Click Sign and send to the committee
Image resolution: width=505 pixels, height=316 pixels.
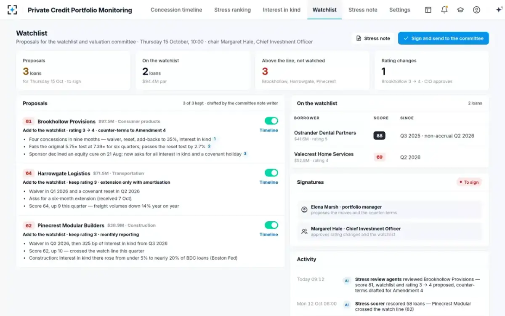pyautogui.click(x=443, y=38)
